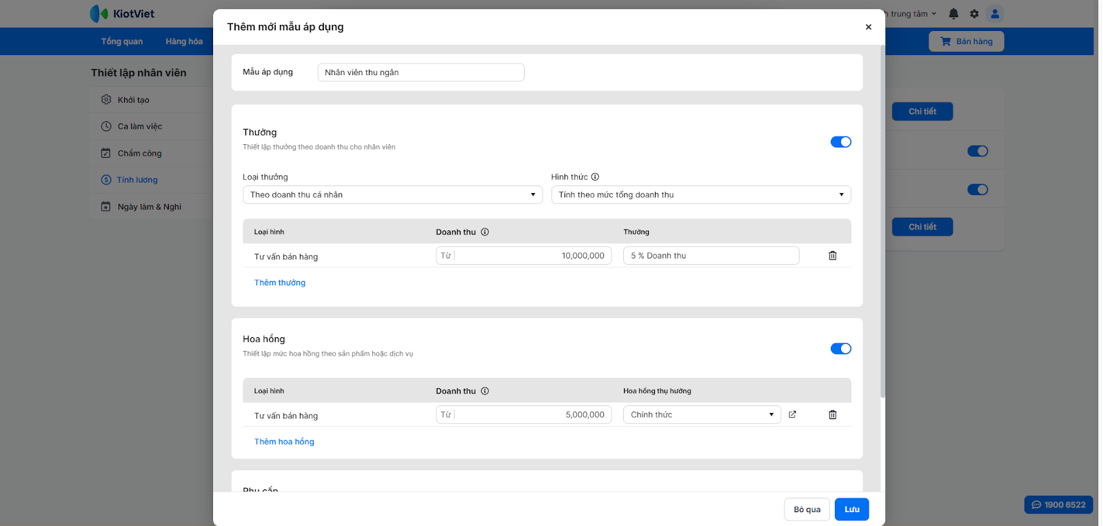The height and width of the screenshot is (526, 1103).
Task: Click the Mẫu áp dụng name field
Action: pos(421,72)
